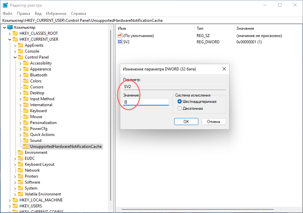Screen dimensions: 303x213
Task: Select the International tree item
Action: click(x=41, y=105)
